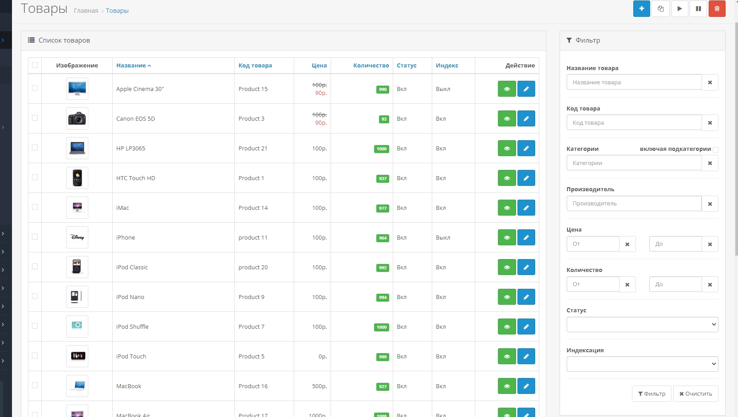The width and height of the screenshot is (738, 417).
Task: Open the Статус filter dropdown
Action: [x=642, y=324]
